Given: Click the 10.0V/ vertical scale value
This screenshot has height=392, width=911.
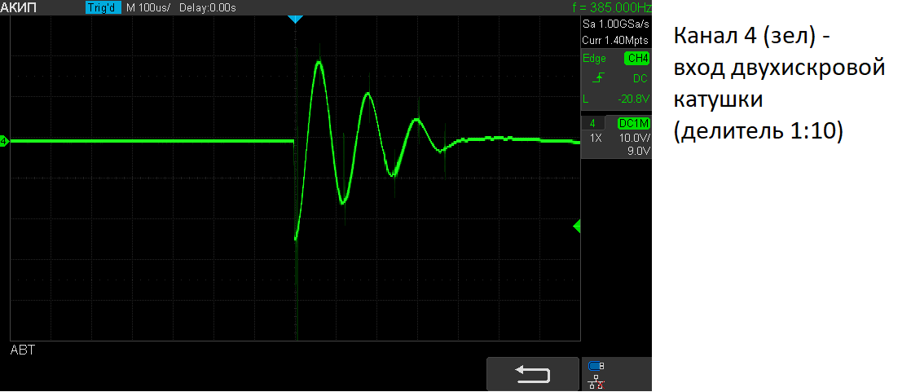Looking at the screenshot, I should (634, 138).
